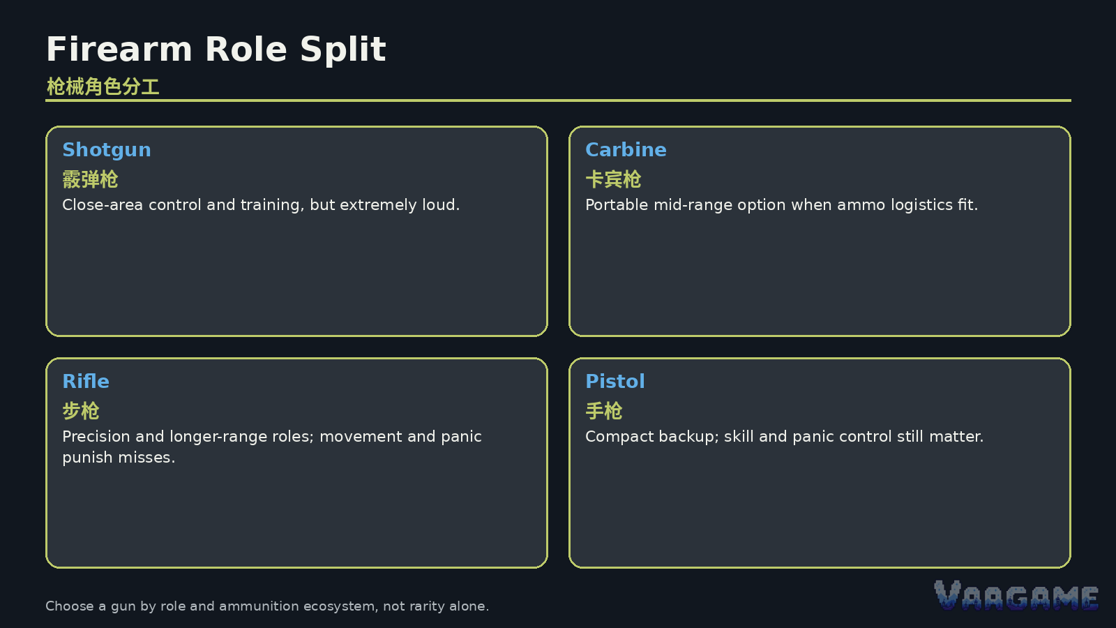This screenshot has height=628, width=1116.
Task: Click the VarGame logo
Action: (1016, 595)
